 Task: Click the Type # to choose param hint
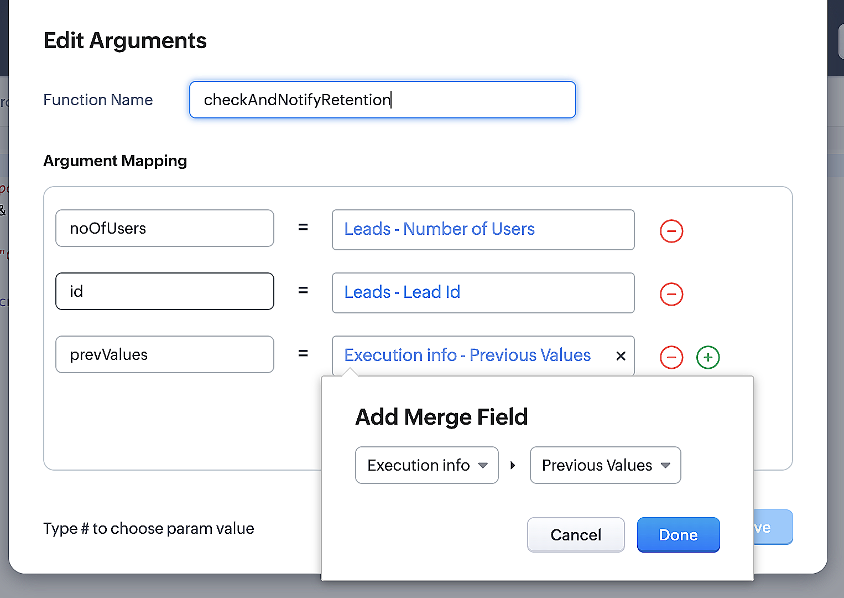coord(149,528)
